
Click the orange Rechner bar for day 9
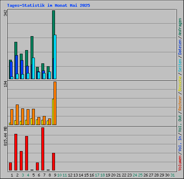pos(55,103)
